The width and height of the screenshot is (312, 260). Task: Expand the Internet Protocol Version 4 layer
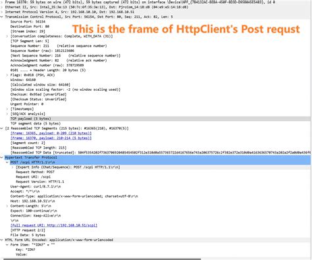pos(2,12)
